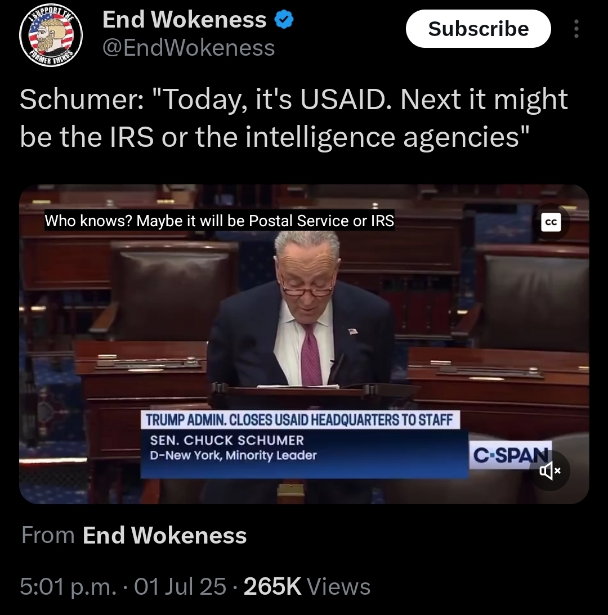Play the Schumer C-SPAN video
The height and width of the screenshot is (615, 608).
click(x=304, y=344)
